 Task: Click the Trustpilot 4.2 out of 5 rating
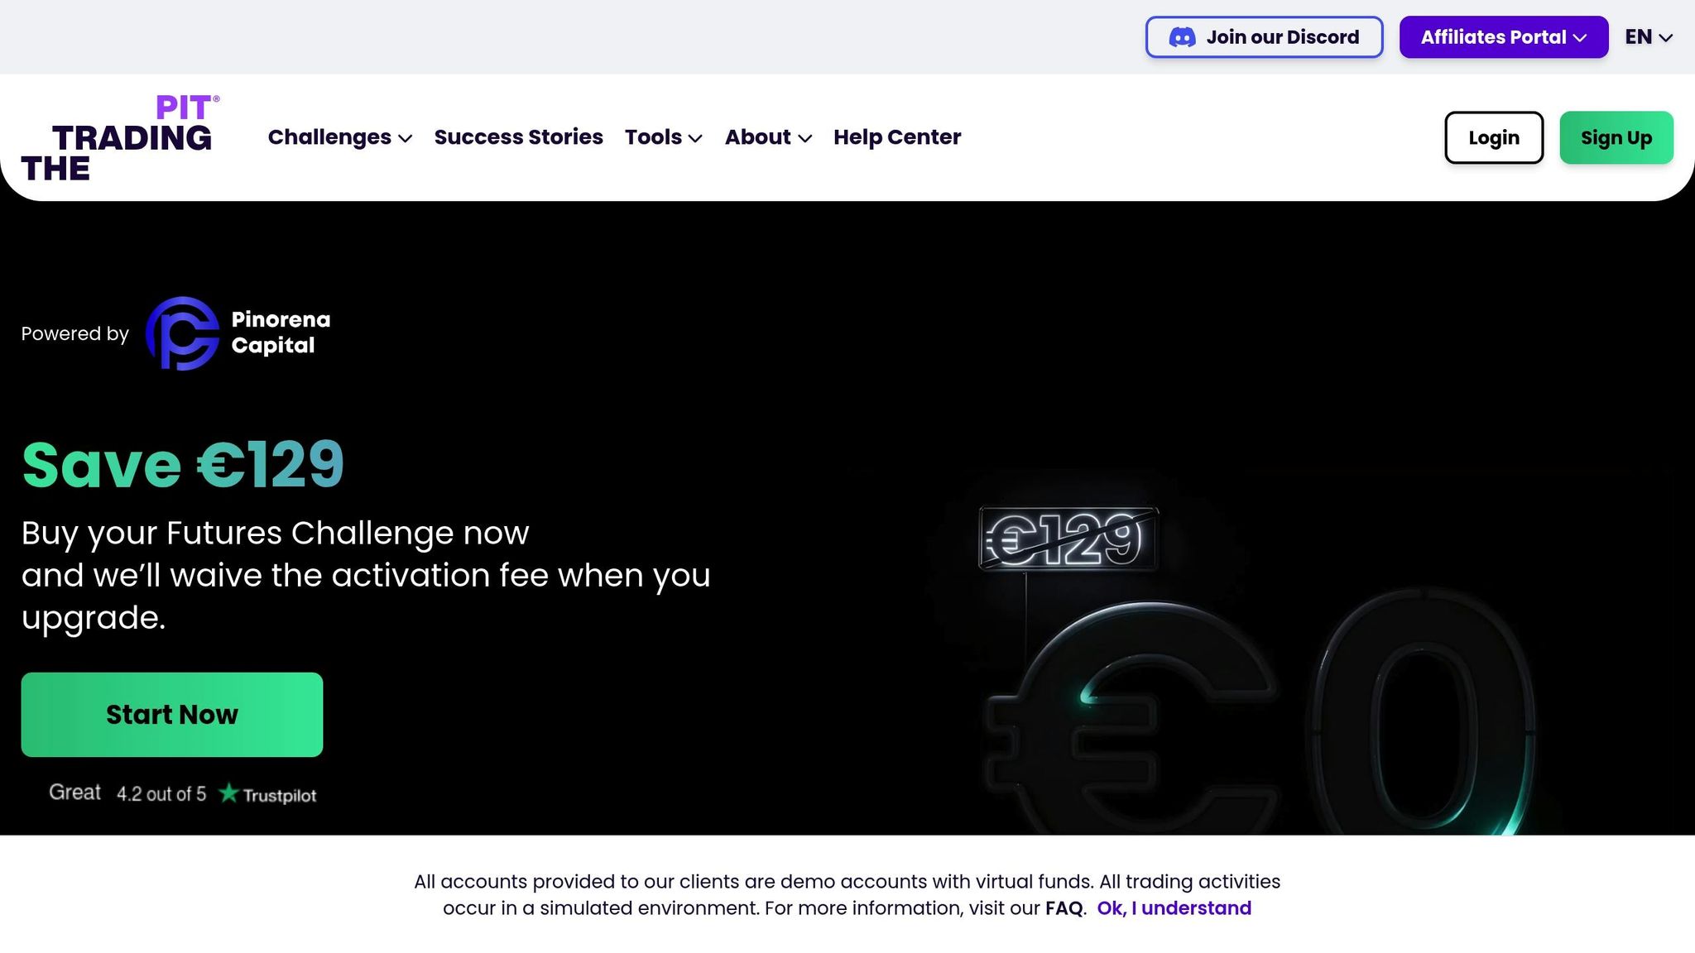click(161, 794)
